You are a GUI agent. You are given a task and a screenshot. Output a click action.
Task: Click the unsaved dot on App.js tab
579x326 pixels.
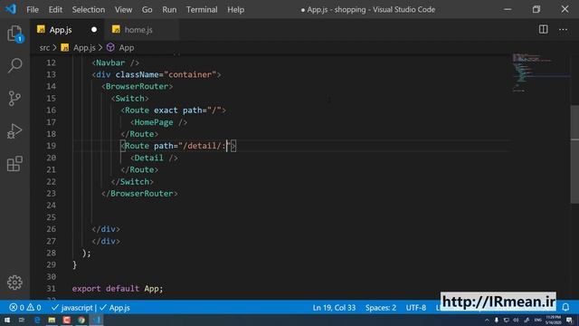[x=94, y=30]
